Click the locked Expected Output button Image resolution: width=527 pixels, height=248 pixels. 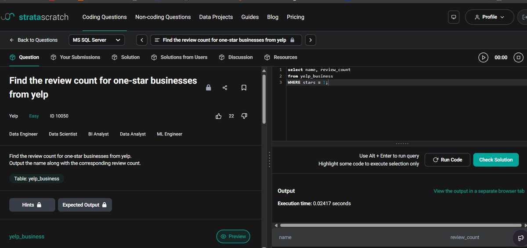tap(85, 205)
